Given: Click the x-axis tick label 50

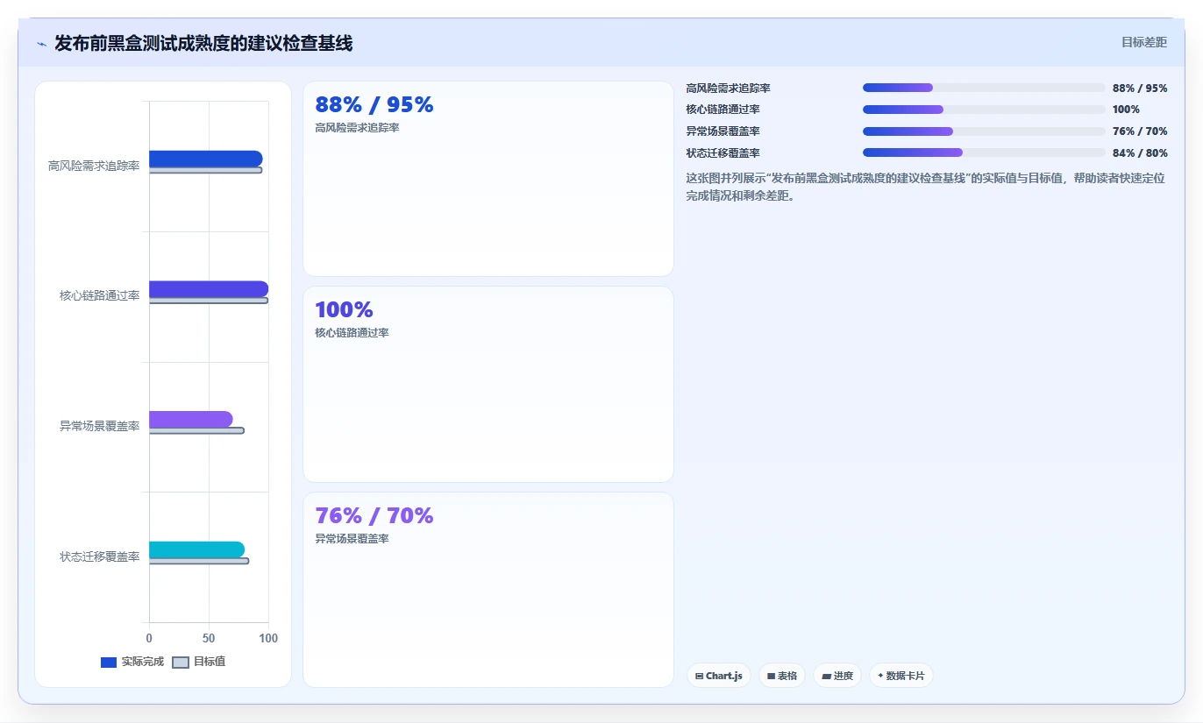Looking at the screenshot, I should (209, 638).
